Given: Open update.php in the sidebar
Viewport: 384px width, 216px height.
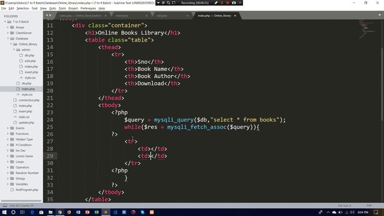Looking at the screenshot, I should [26, 122].
